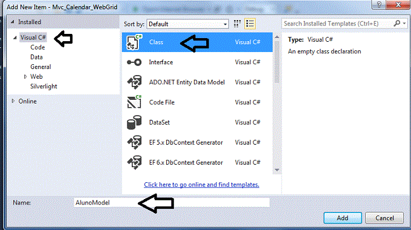The image size is (411, 230).
Task: Expand the Web tree node
Action: (x=25, y=77)
